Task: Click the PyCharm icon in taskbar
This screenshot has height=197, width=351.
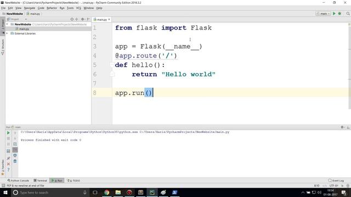Action: click(152, 192)
